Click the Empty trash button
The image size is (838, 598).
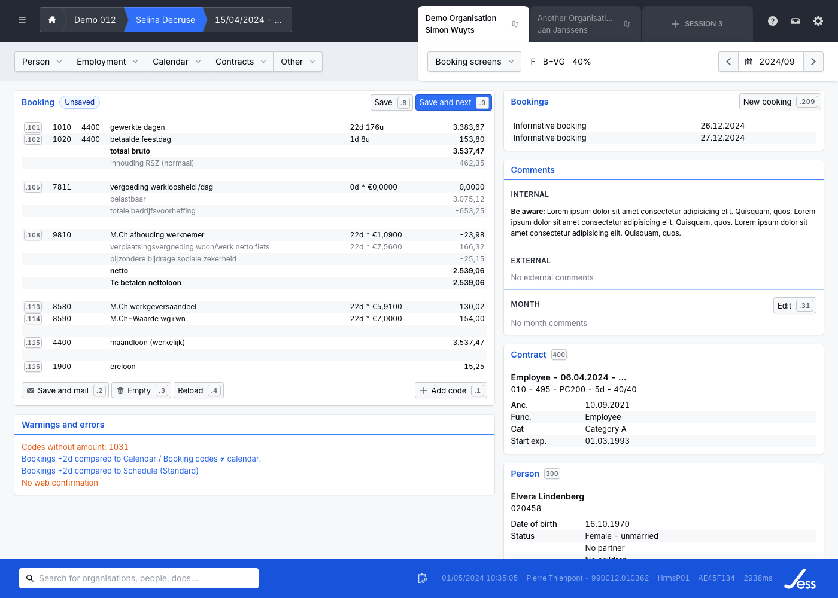pyautogui.click(x=141, y=390)
